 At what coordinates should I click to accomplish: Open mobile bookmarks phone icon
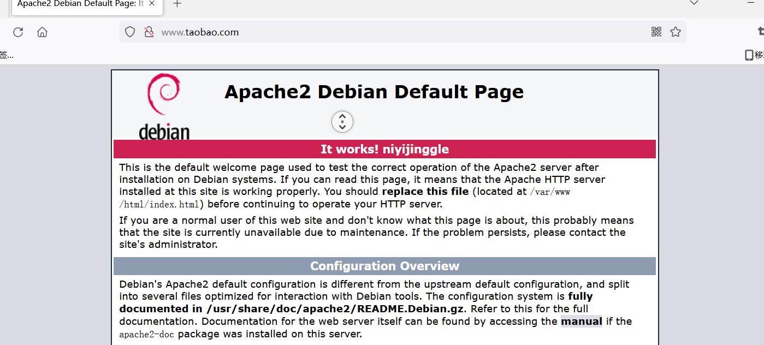pos(749,55)
